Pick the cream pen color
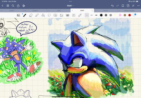The width and height of the screenshot is (141, 98). point(115,15)
